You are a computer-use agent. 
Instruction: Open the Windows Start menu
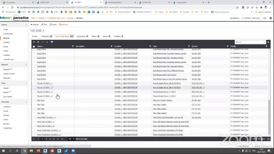click(3, 151)
